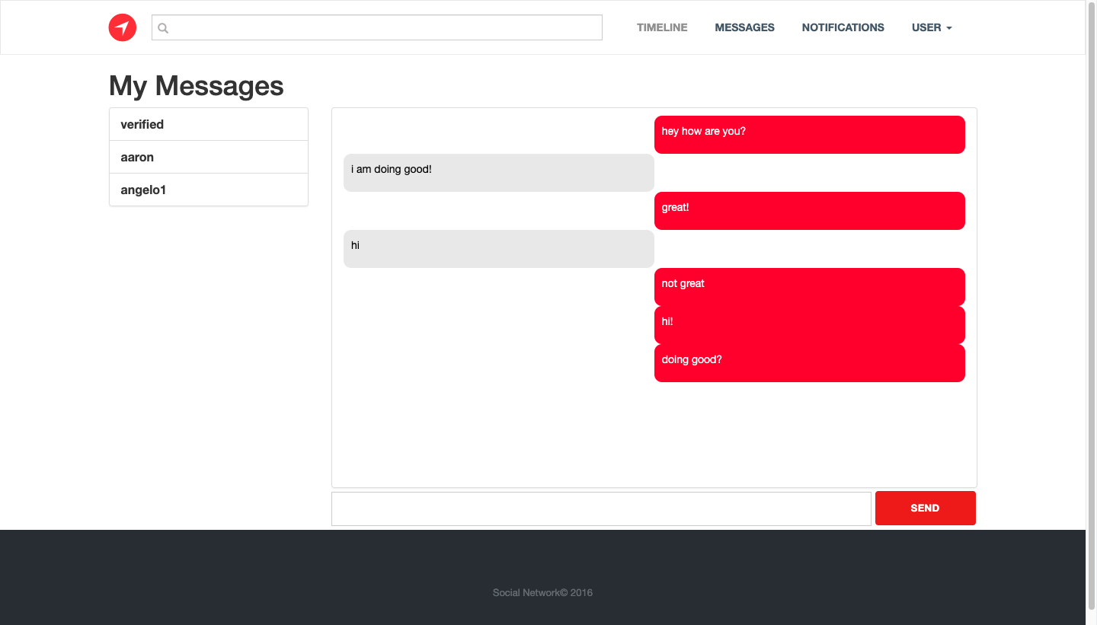Open conversation with aaron

(x=209, y=157)
